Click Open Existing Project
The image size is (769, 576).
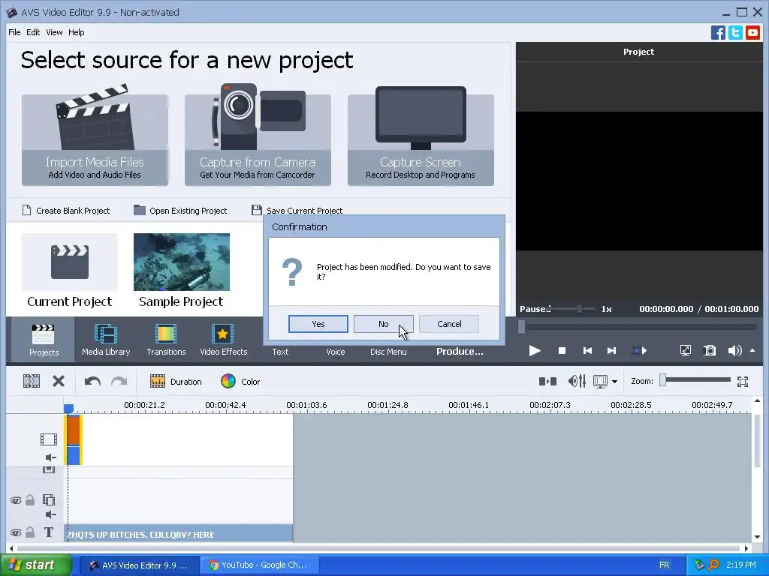pyautogui.click(x=180, y=211)
